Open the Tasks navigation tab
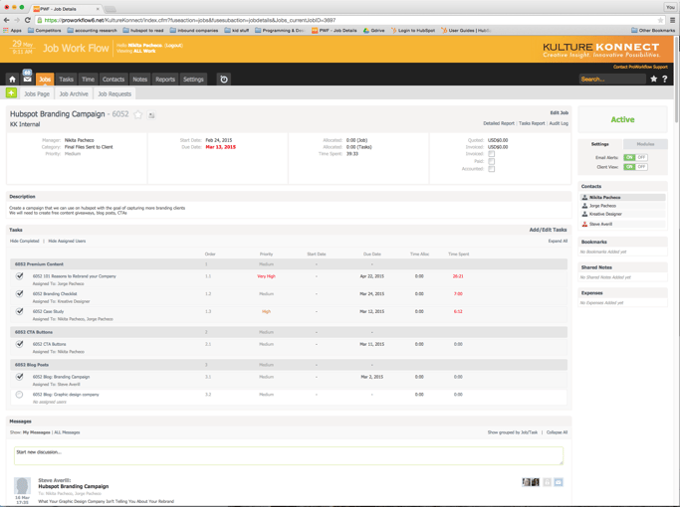680x507 pixels. pyautogui.click(x=66, y=80)
